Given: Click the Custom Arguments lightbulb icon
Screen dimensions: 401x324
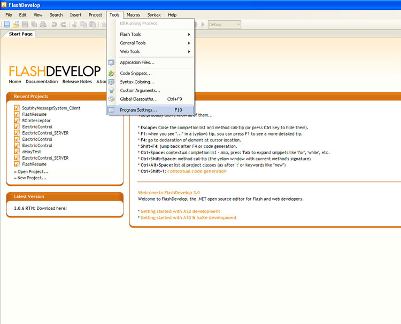Looking at the screenshot, I should (111, 90).
